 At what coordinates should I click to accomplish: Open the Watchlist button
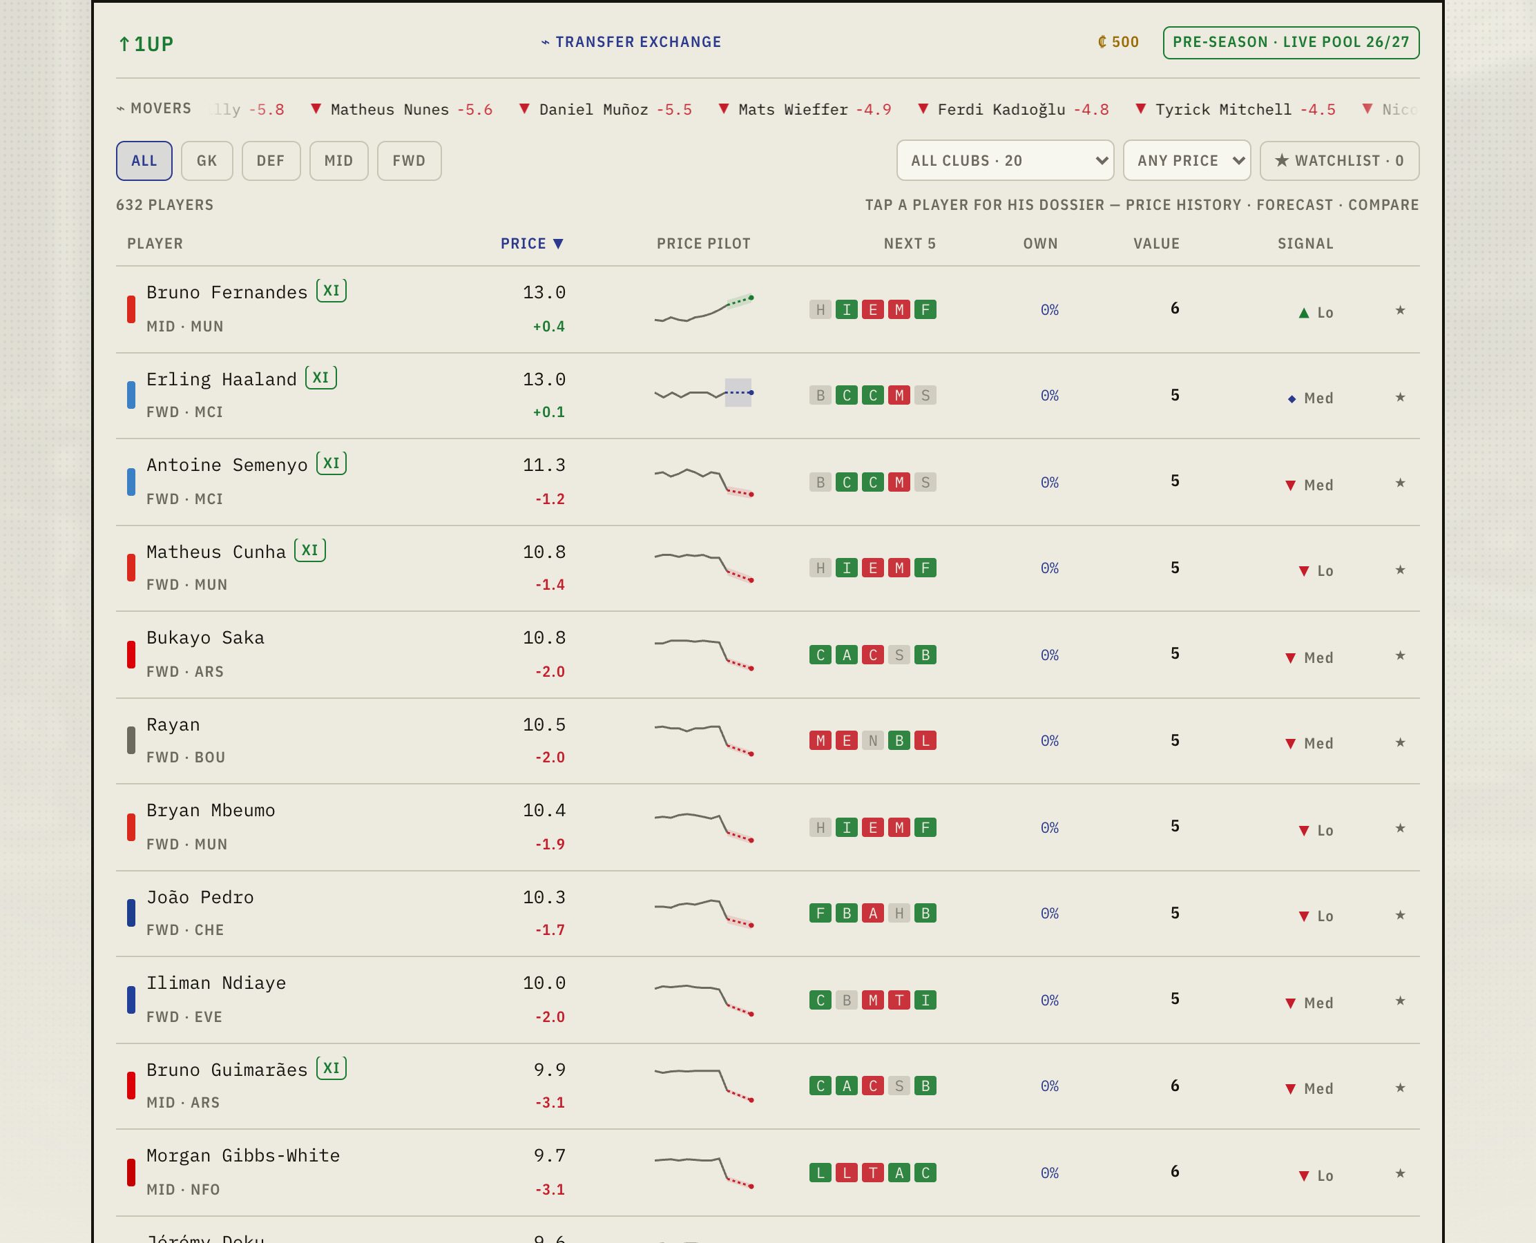tap(1339, 160)
